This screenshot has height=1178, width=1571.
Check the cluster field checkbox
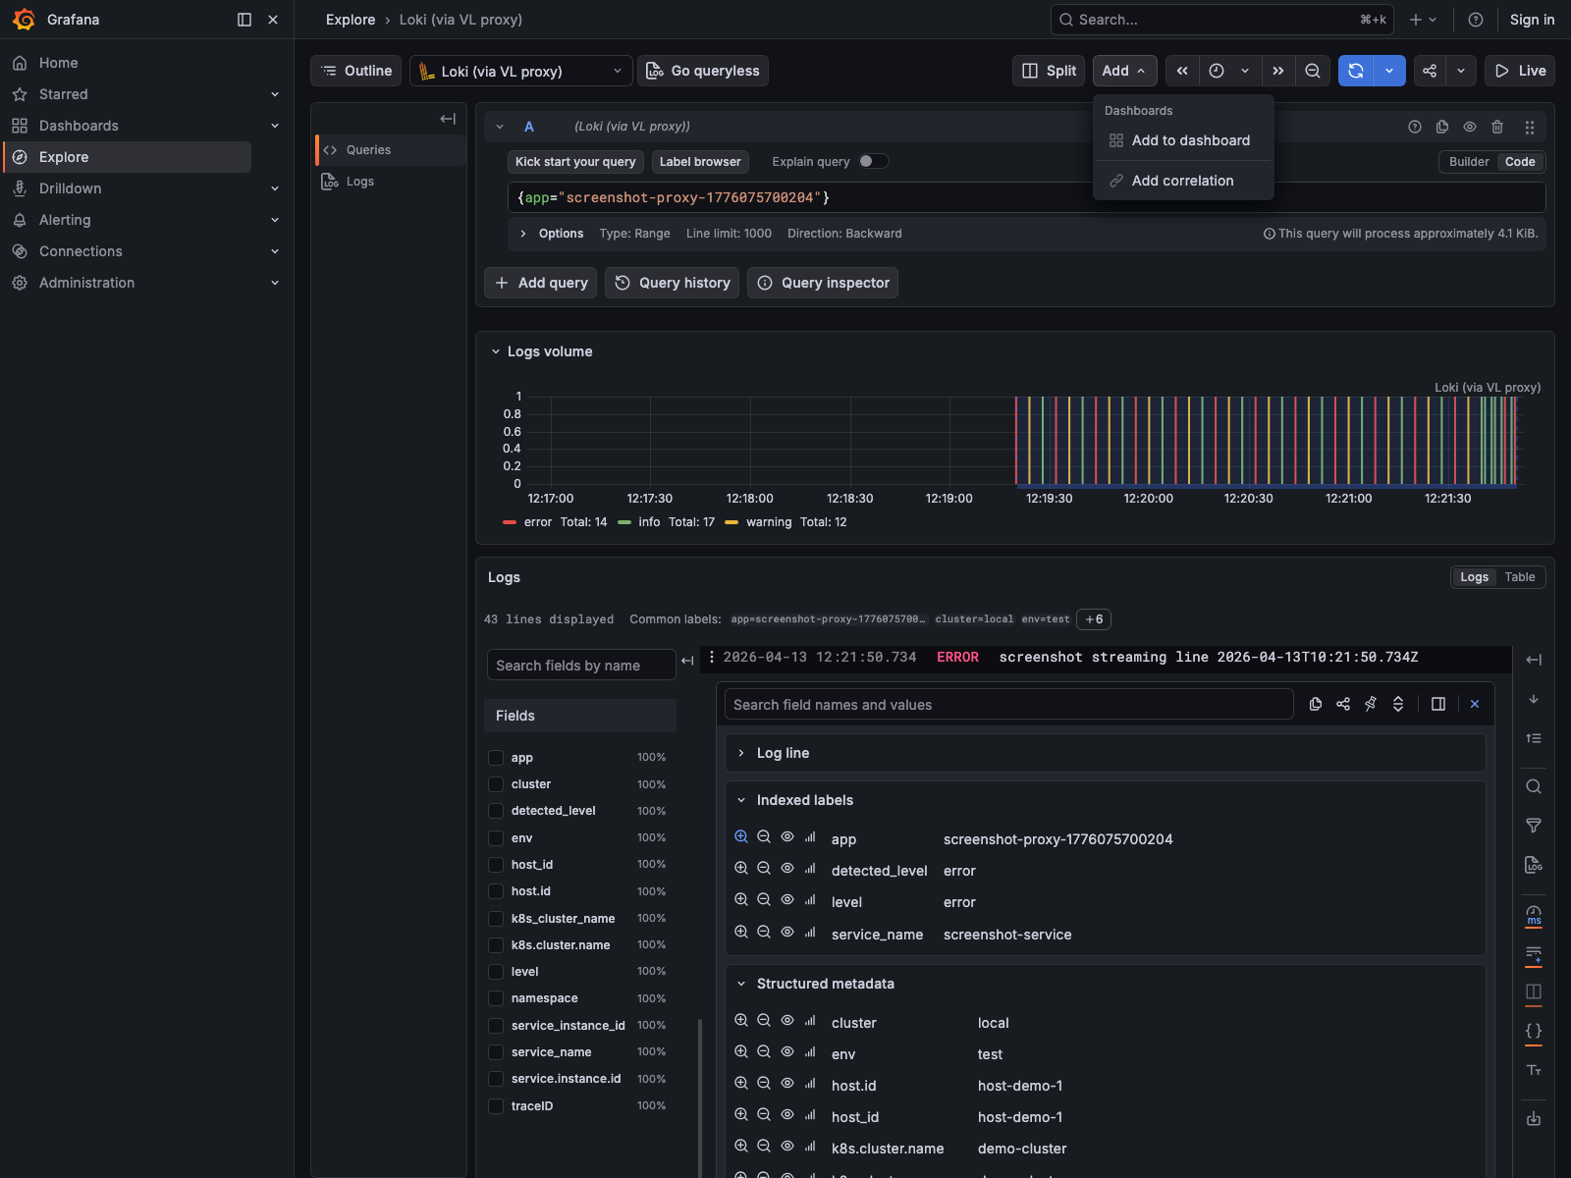pos(496,784)
